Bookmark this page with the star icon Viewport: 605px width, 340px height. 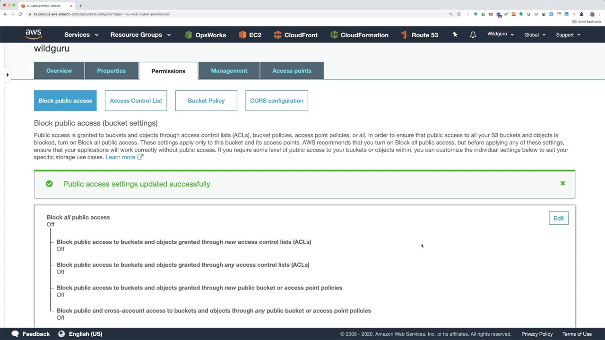click(x=458, y=14)
